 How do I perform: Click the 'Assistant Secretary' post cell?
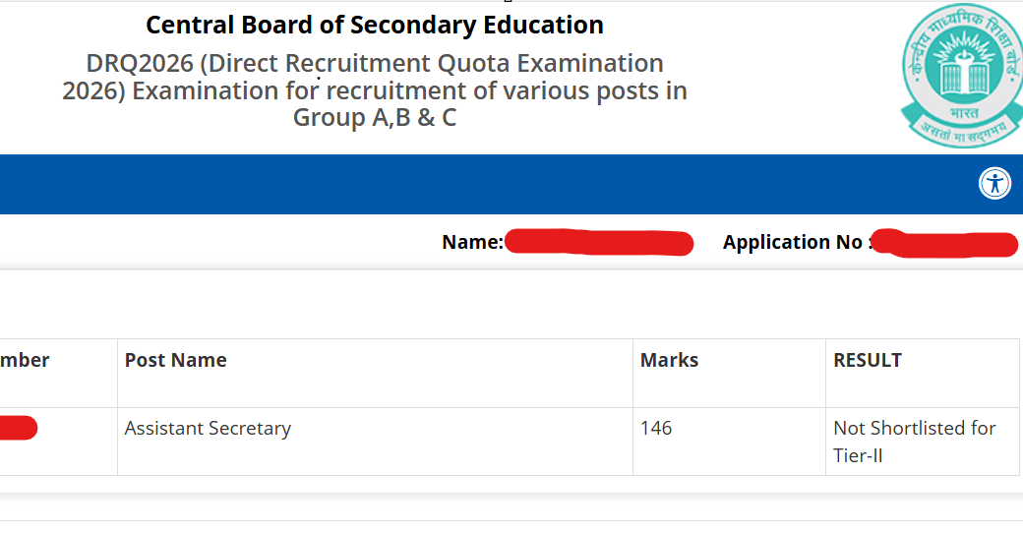click(208, 429)
